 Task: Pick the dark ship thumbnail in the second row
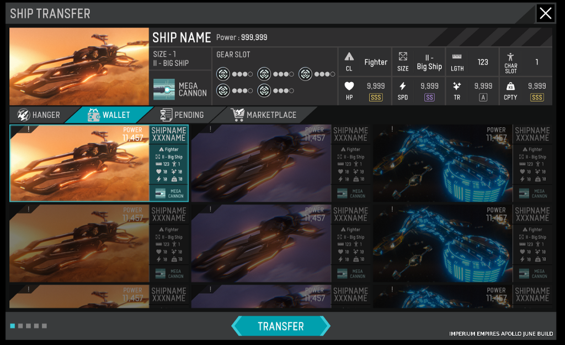(x=261, y=244)
